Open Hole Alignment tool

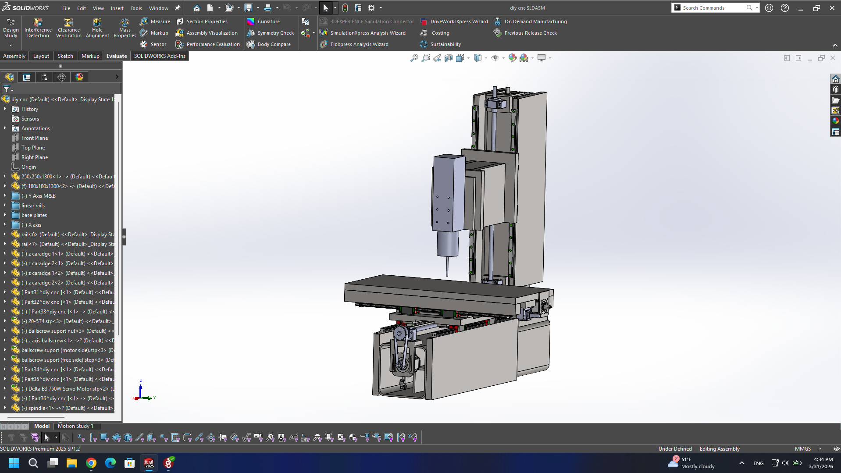pyautogui.click(x=97, y=28)
